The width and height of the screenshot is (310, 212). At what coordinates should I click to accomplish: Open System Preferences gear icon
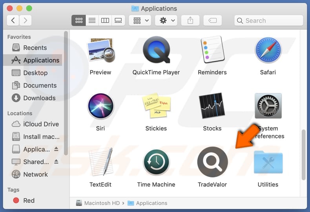tap(268, 106)
